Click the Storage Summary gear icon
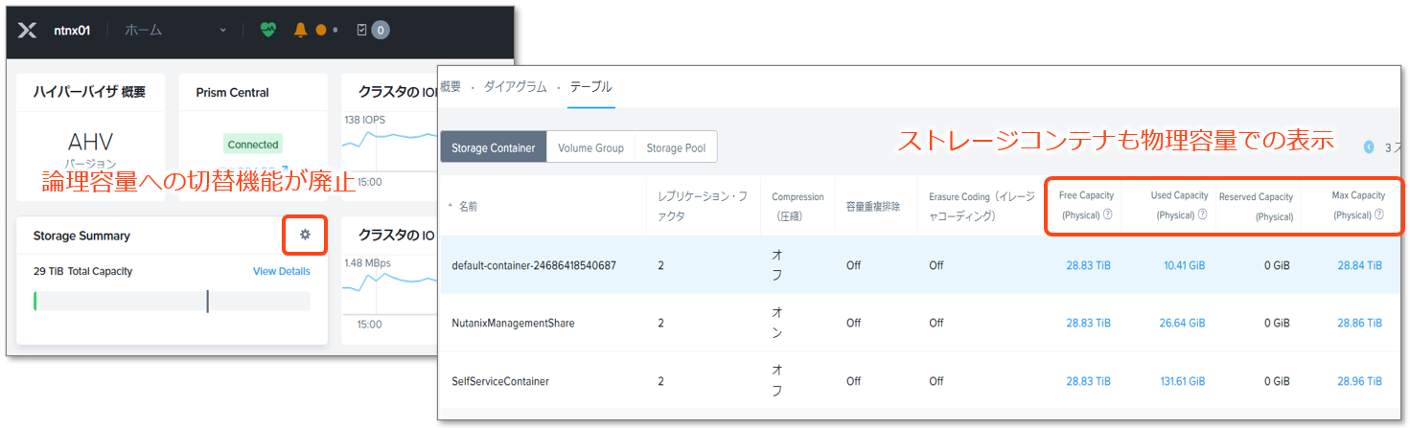This screenshot has height=428, width=1410. pos(305,235)
